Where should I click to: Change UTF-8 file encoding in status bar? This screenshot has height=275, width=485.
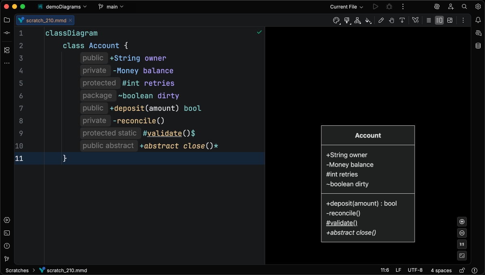click(x=415, y=270)
